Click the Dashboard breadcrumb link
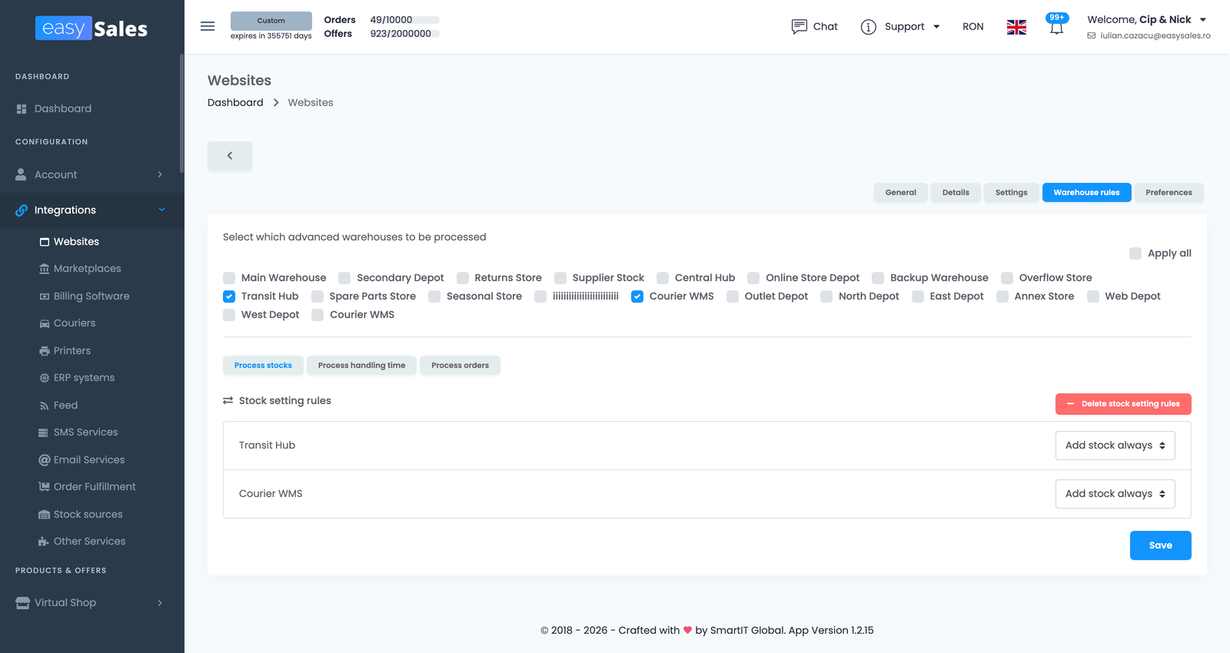Viewport: 1230px width, 653px height. pos(235,103)
